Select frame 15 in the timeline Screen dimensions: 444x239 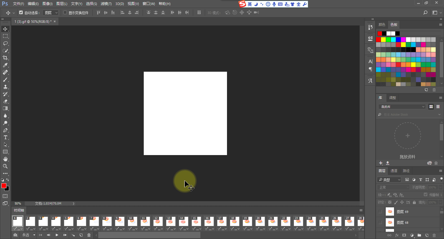pos(196,221)
